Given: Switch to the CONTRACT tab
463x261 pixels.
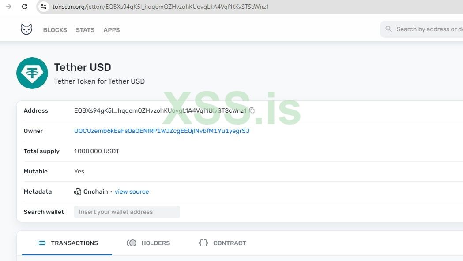Looking at the screenshot, I should tap(222, 243).
